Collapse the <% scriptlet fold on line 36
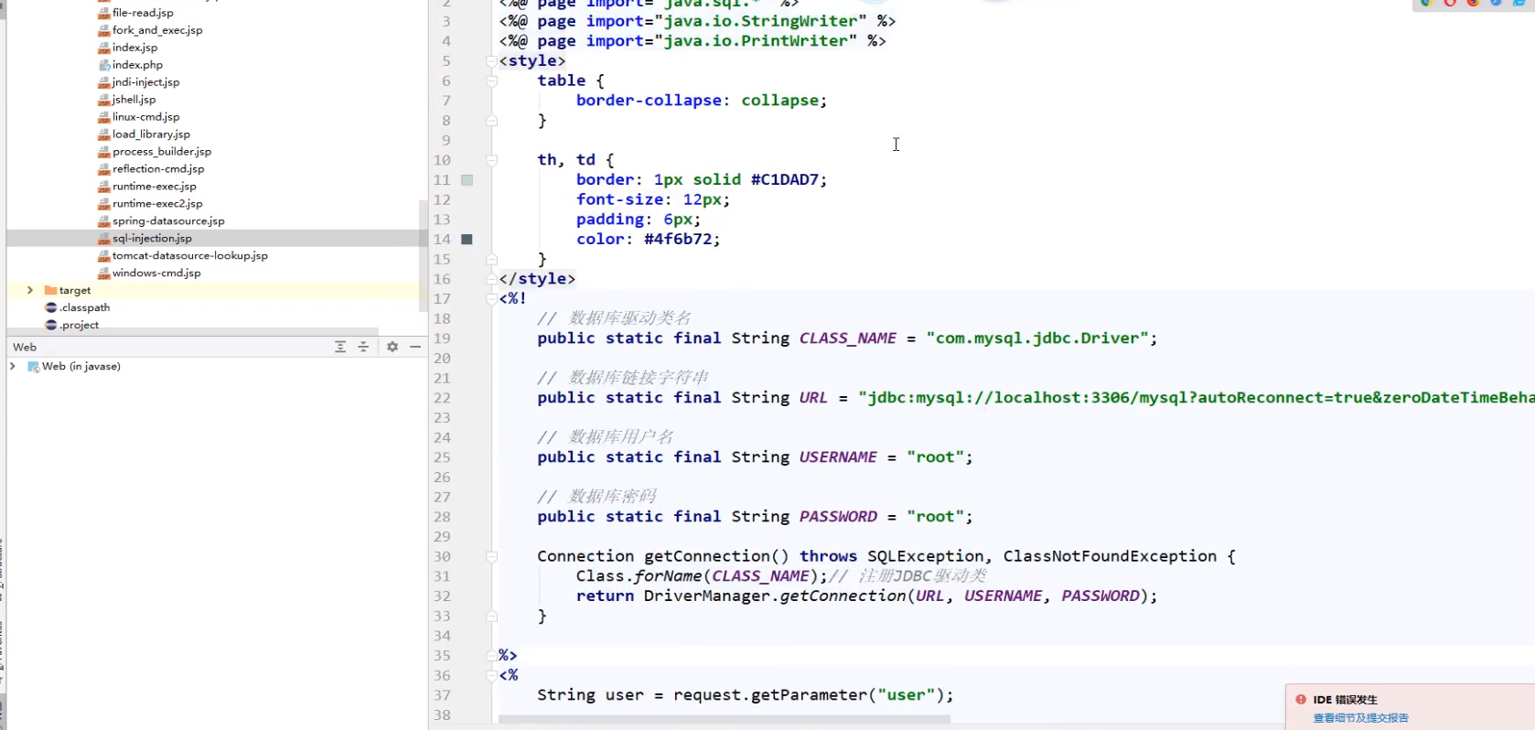The height and width of the screenshot is (730, 1535). coord(491,675)
